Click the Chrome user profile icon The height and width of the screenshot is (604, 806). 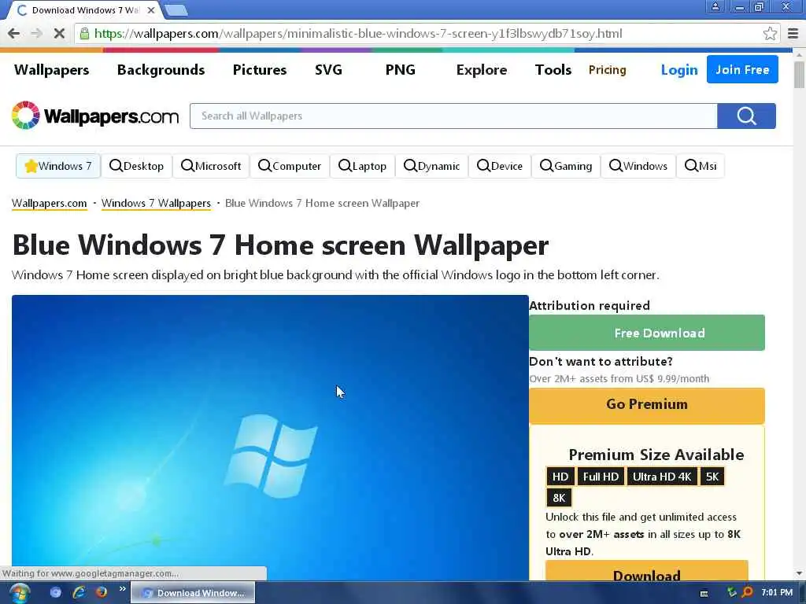[715, 6]
